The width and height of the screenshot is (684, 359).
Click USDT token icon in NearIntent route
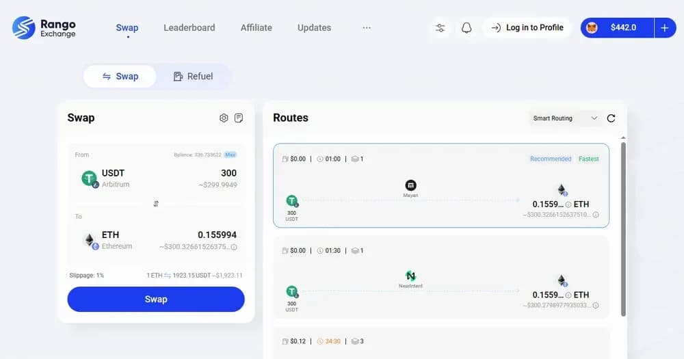[x=292, y=291]
